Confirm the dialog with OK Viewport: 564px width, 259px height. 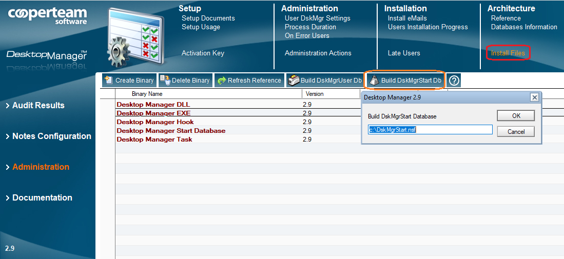tap(516, 116)
